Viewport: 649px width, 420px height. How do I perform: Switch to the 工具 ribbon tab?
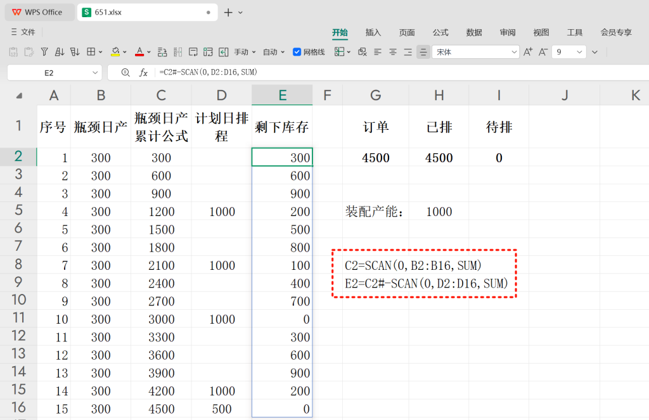tap(574, 32)
